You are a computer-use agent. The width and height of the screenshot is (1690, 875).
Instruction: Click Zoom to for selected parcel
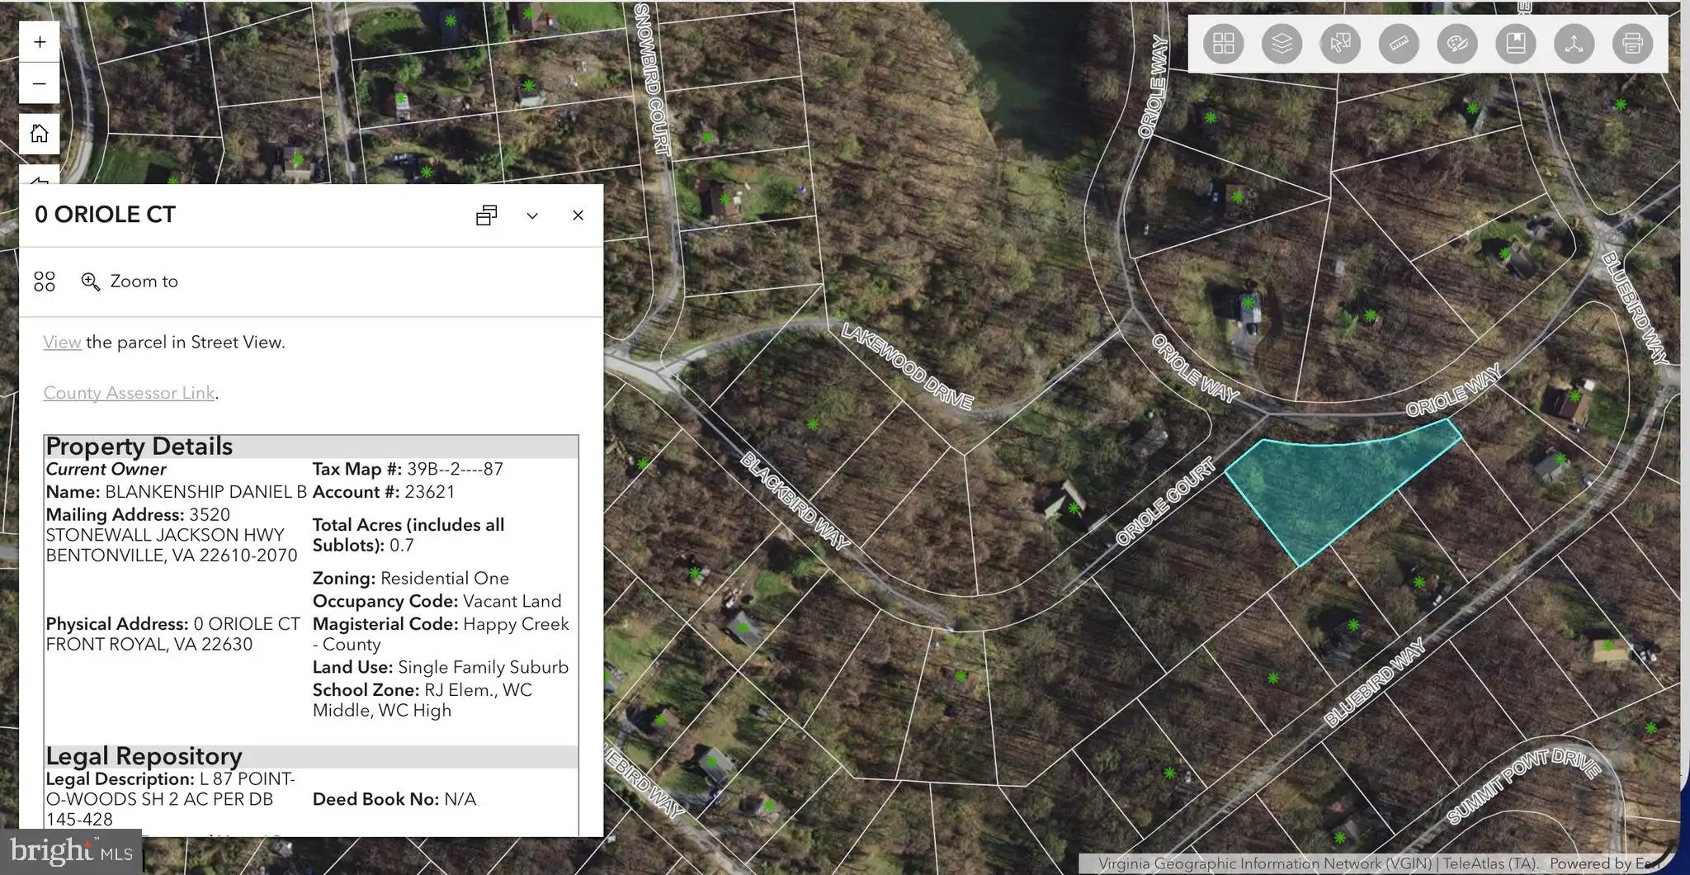tap(130, 281)
